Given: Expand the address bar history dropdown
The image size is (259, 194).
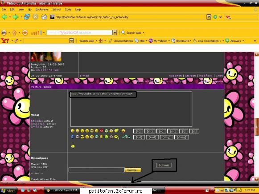Looking at the screenshot, I should (x=209, y=17).
